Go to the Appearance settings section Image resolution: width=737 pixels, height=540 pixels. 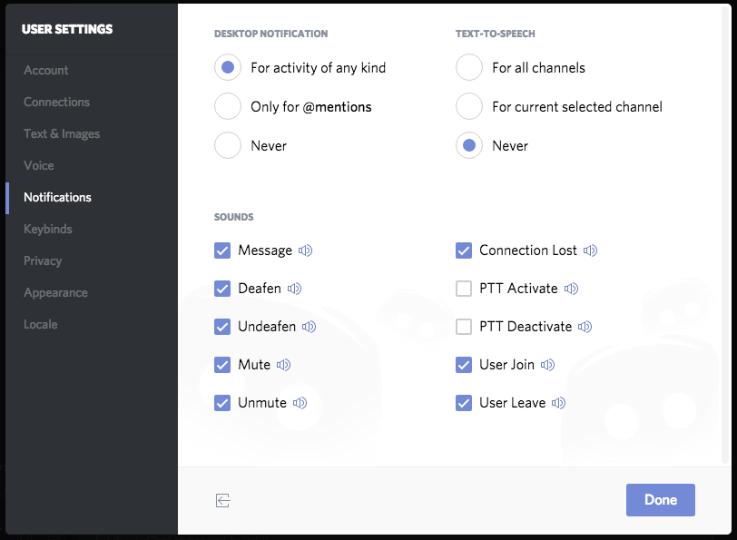coord(56,293)
